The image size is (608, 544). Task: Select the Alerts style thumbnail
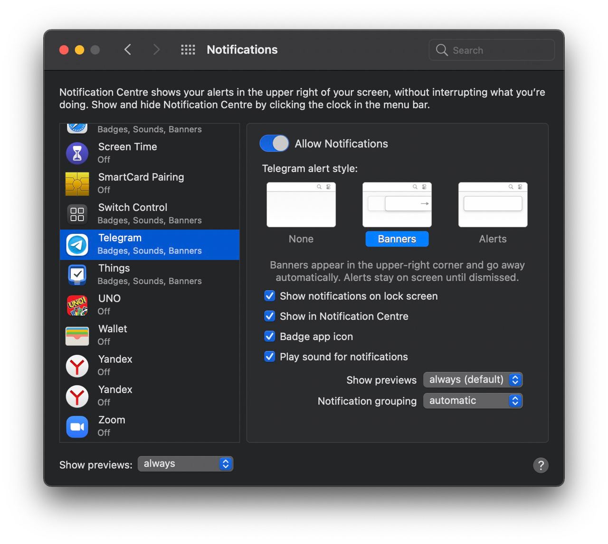[493, 204]
